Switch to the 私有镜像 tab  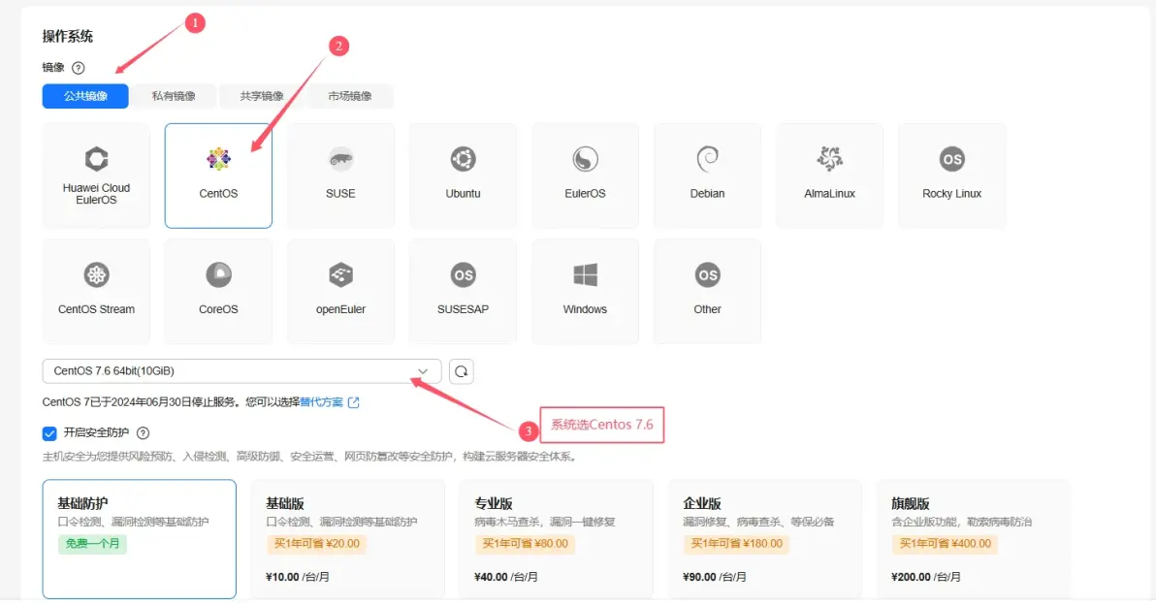click(x=174, y=96)
